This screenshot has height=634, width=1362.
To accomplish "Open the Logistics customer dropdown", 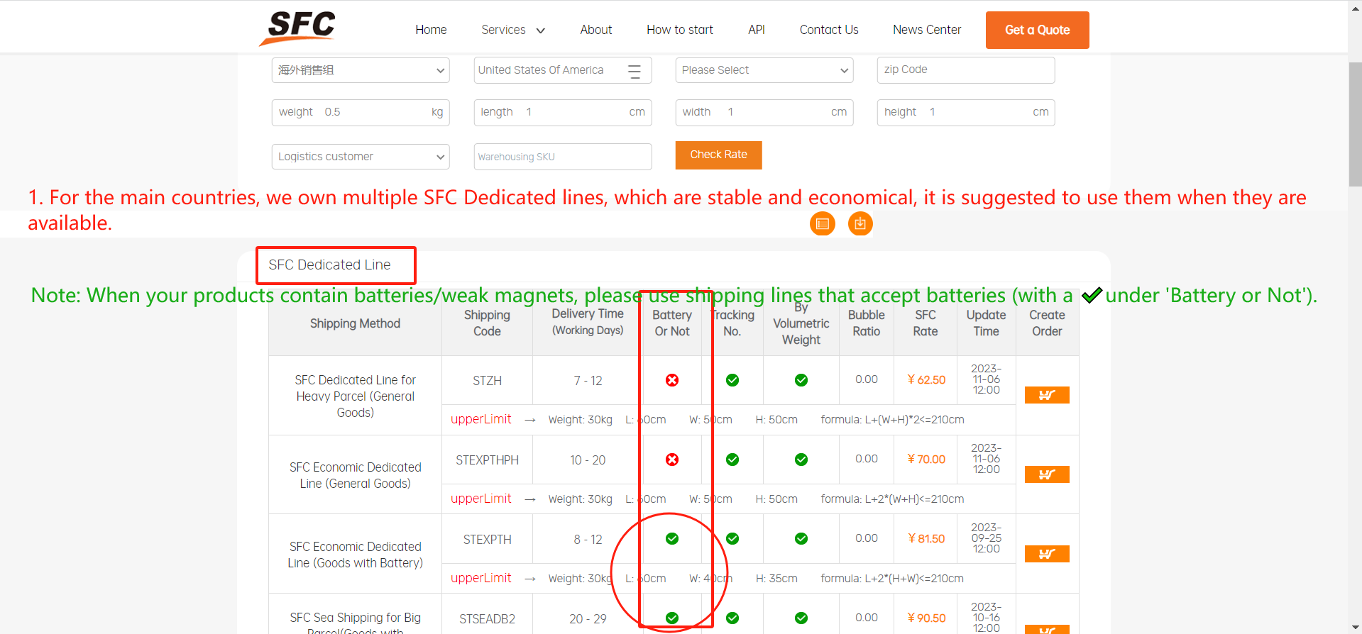I will [361, 157].
